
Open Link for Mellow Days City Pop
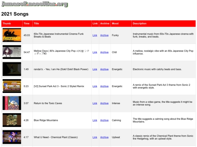click(95, 52)
